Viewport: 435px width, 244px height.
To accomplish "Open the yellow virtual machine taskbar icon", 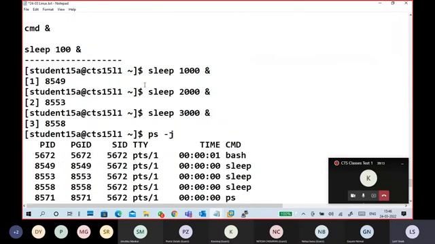I will pyautogui.click(x=230, y=214).
